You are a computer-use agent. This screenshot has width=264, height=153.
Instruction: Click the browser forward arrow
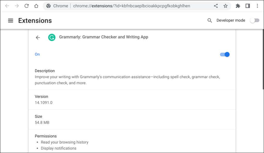click(x=17, y=6)
